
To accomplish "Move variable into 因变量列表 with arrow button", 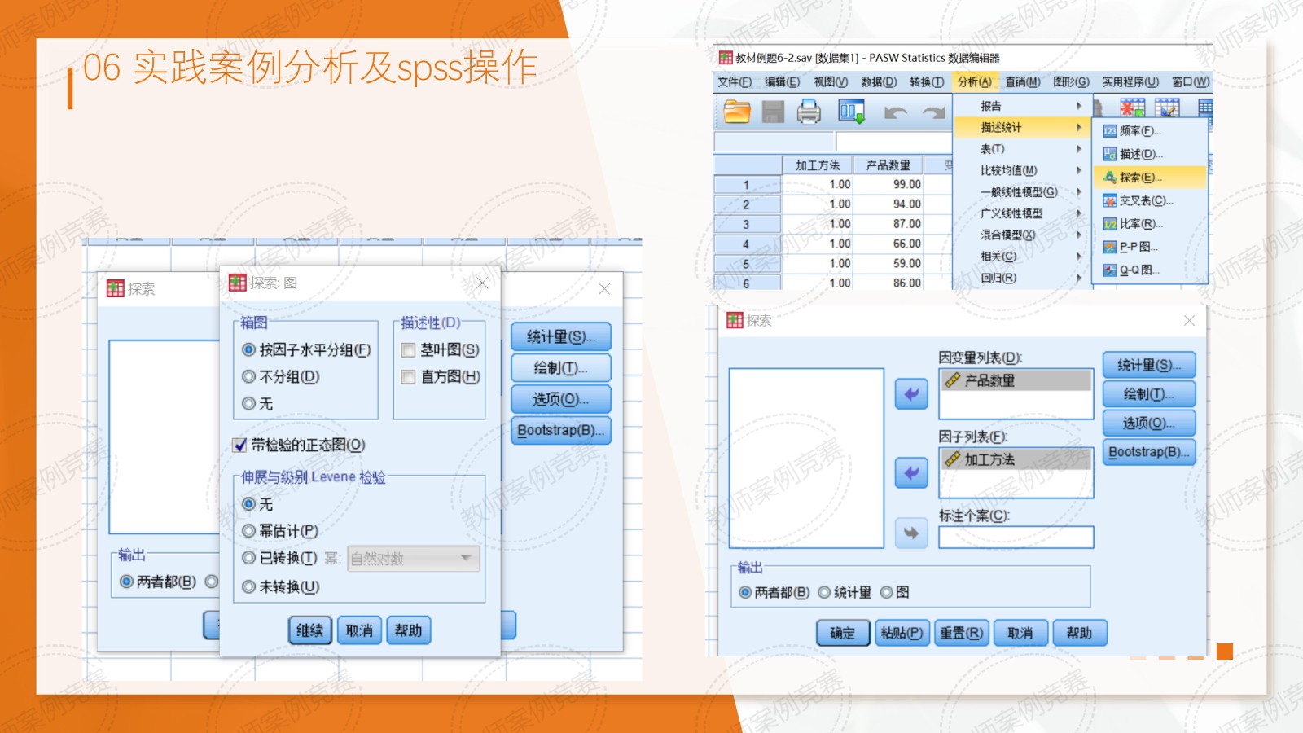I will point(911,394).
